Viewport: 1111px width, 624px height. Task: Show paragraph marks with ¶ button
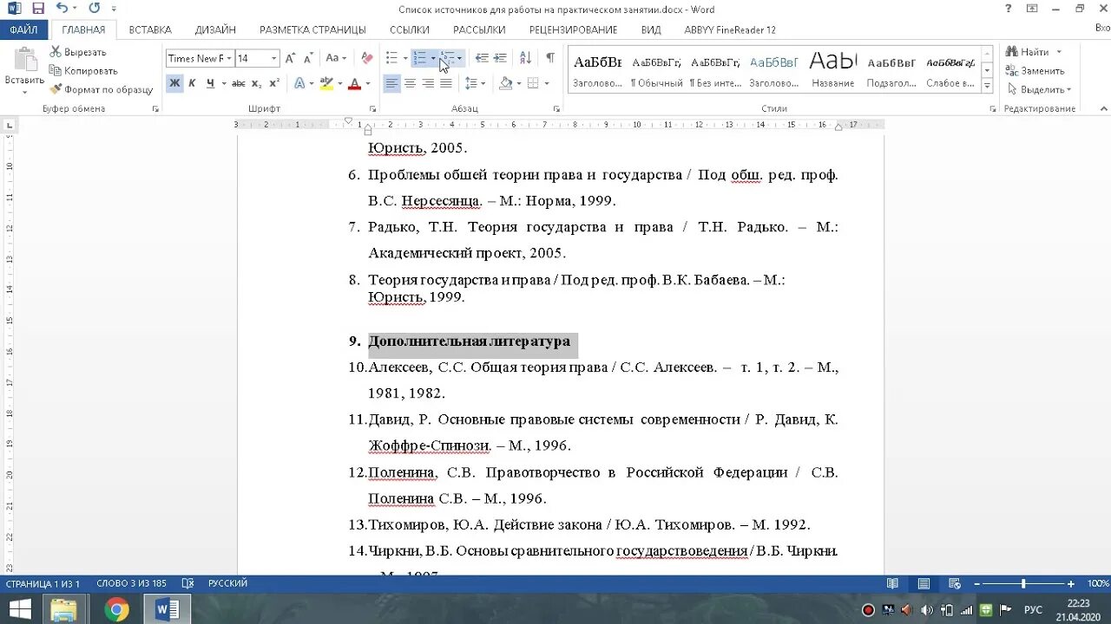click(549, 58)
